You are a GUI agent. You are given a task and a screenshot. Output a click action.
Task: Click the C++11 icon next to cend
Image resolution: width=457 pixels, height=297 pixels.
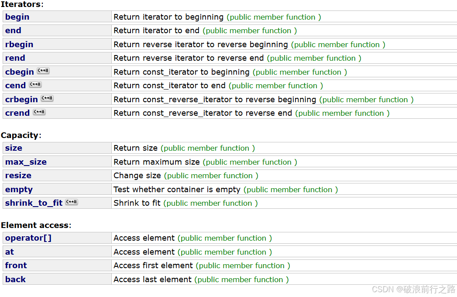pyautogui.click(x=35, y=85)
